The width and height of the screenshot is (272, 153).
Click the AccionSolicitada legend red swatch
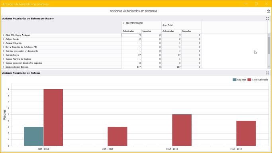tap(249, 80)
